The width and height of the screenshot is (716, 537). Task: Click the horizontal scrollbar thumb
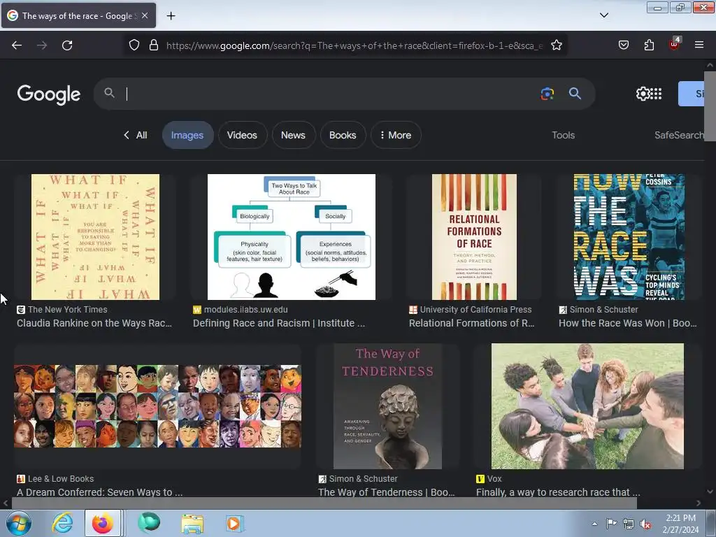coord(324,503)
